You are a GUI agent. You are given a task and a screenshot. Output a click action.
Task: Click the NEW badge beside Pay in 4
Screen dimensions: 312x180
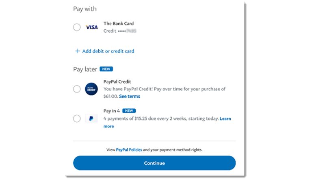tap(129, 111)
